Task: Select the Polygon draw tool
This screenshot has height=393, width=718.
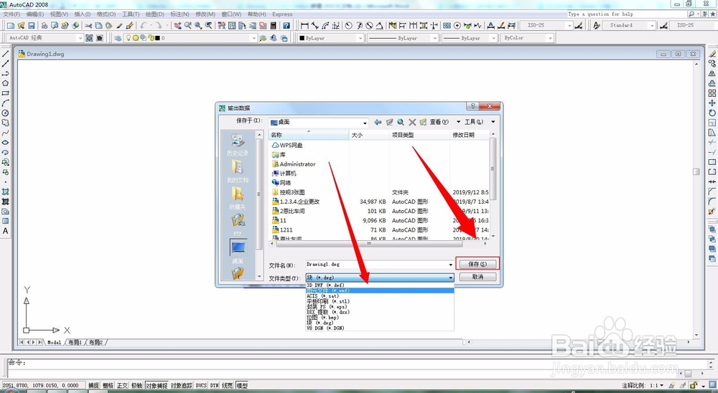Action: (x=6, y=83)
